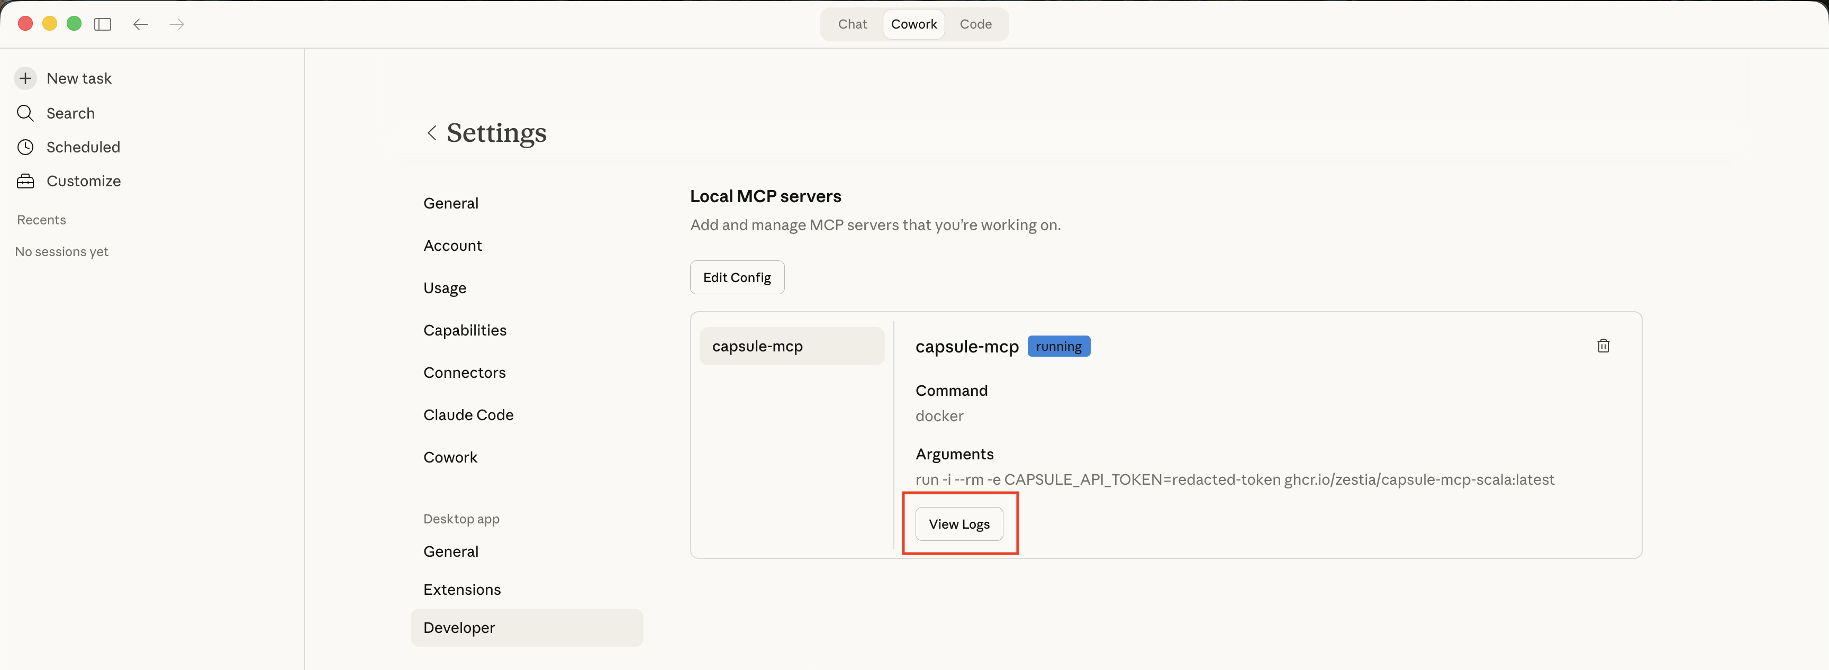1829x670 pixels.
Task: Go back using Settings chevron
Action: (x=431, y=133)
